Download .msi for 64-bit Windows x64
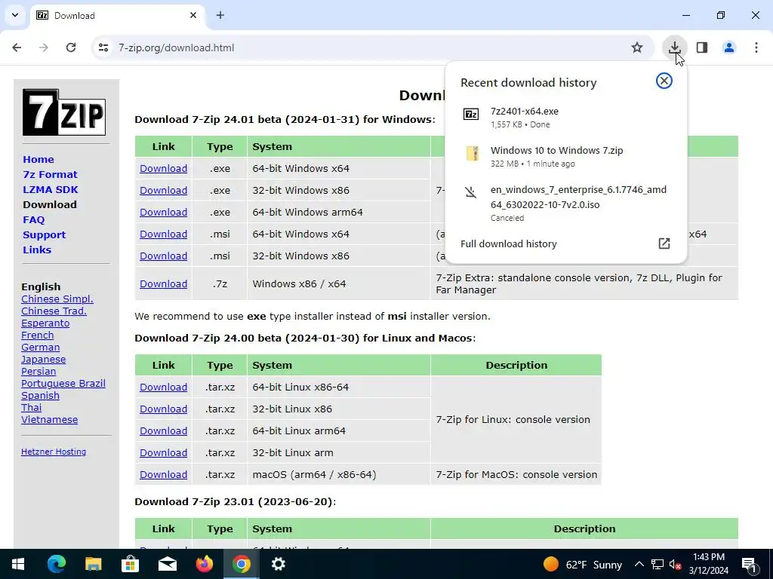773x579 pixels. 163,234
